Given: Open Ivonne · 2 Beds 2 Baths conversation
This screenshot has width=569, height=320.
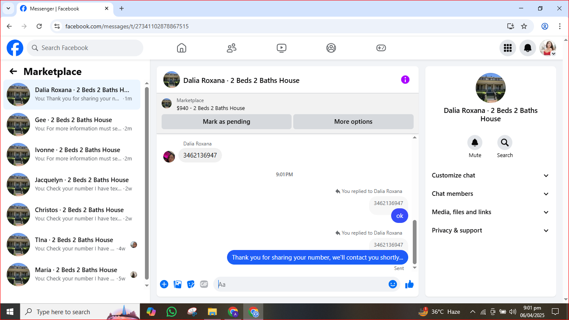Looking at the screenshot, I should pyautogui.click(x=72, y=155).
